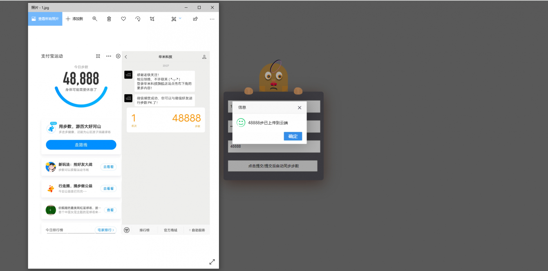Confirm the upload dialog with 确定
The image size is (548, 271).
pos(293,136)
